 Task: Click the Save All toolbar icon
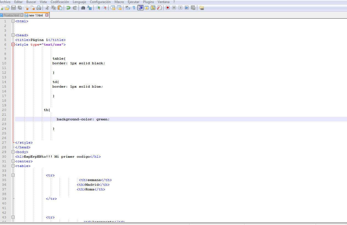click(x=20, y=8)
